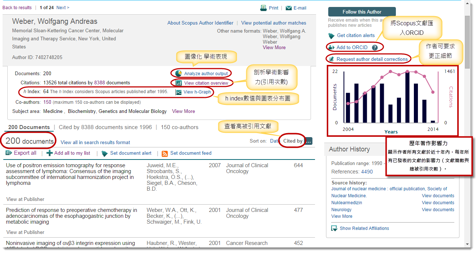Click the green plus Add to list icon

point(49,153)
